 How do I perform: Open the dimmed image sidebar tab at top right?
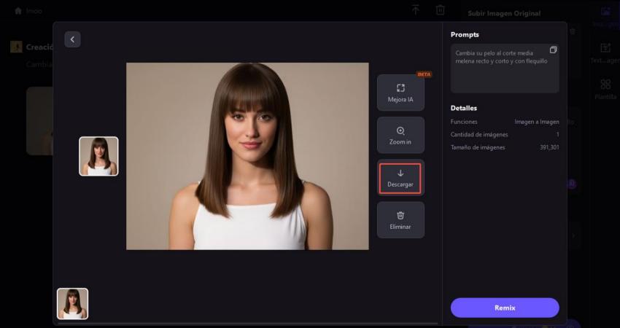(x=605, y=15)
